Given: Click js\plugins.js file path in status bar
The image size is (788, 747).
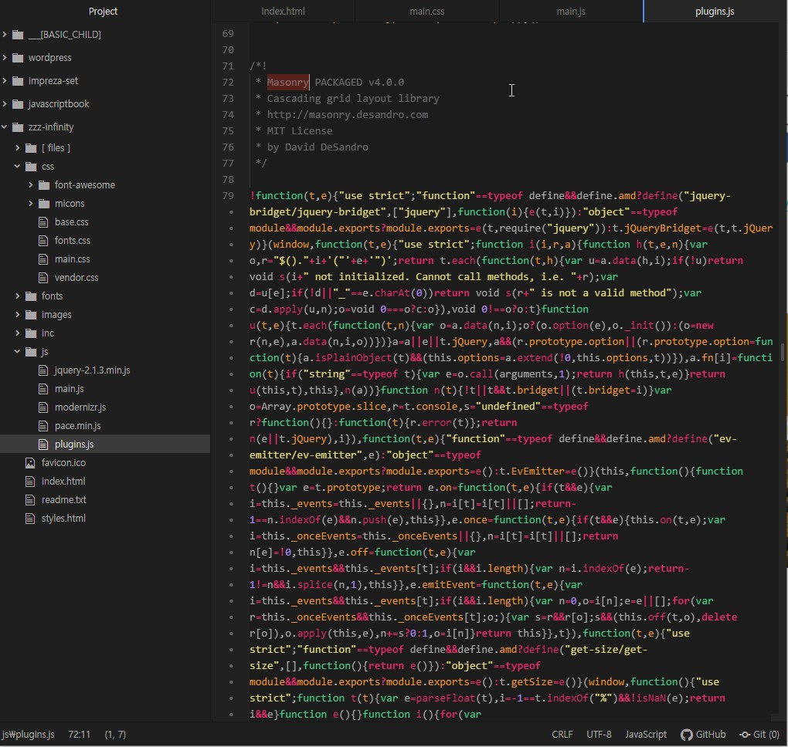Looking at the screenshot, I should point(28,735).
